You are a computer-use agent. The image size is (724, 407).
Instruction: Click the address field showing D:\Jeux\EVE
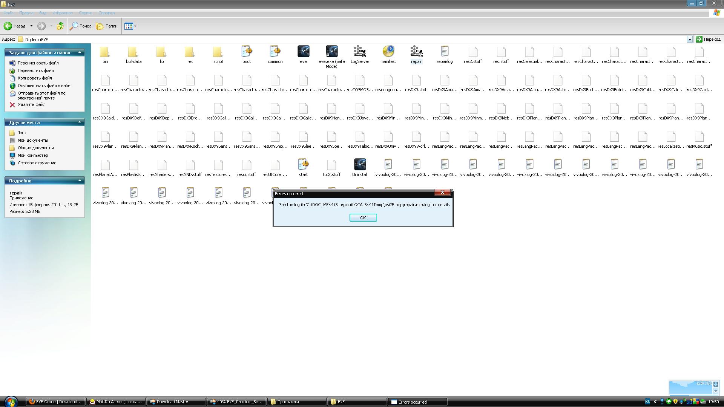click(339, 39)
